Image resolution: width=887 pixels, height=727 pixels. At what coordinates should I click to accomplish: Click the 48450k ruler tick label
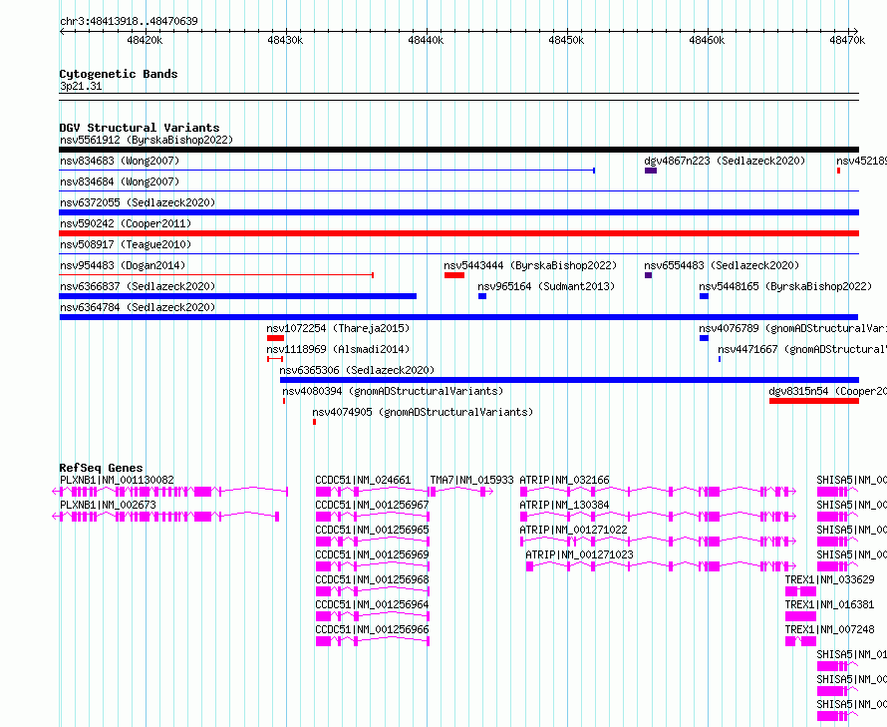(566, 40)
